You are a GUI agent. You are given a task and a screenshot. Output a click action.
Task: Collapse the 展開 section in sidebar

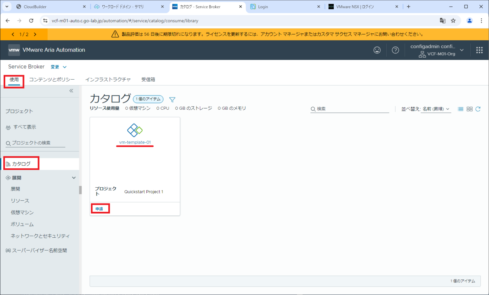pos(74,178)
